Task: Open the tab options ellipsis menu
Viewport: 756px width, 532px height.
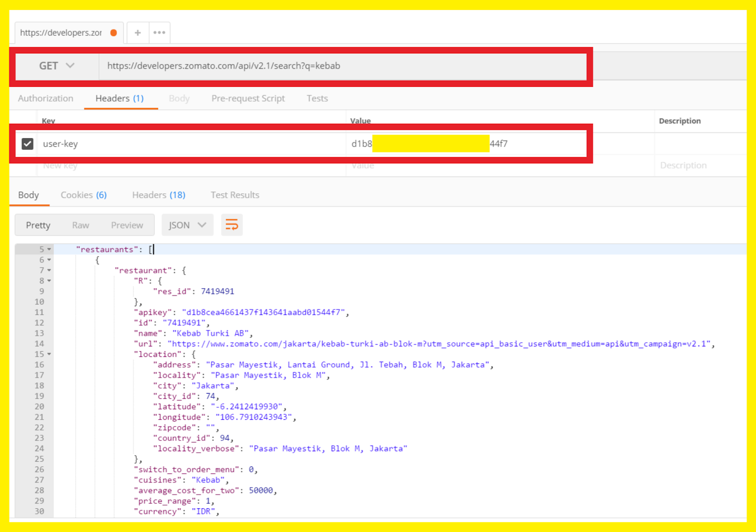Action: (x=159, y=33)
